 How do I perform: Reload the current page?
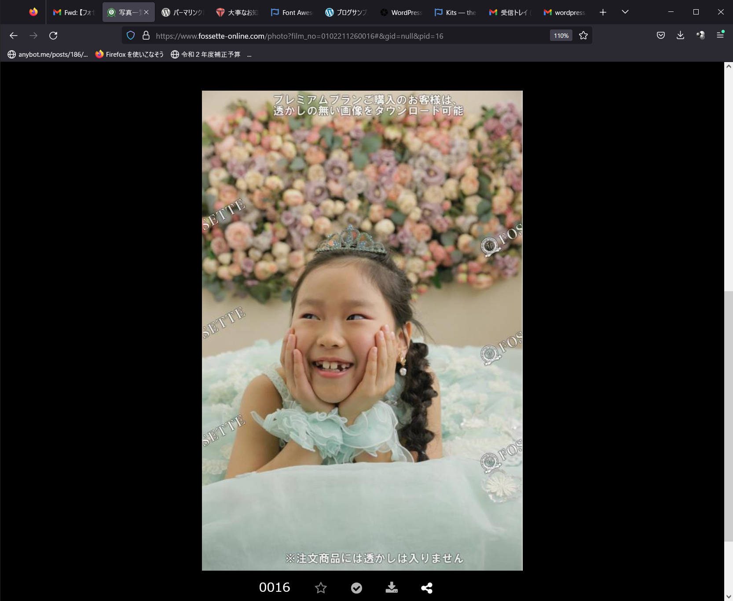point(53,36)
